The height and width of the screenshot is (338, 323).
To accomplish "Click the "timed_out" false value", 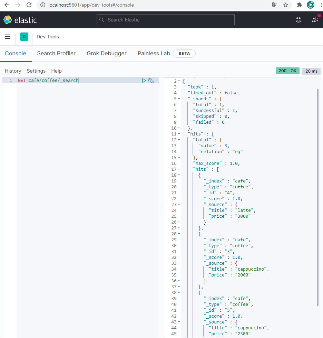I will click(231, 93).
